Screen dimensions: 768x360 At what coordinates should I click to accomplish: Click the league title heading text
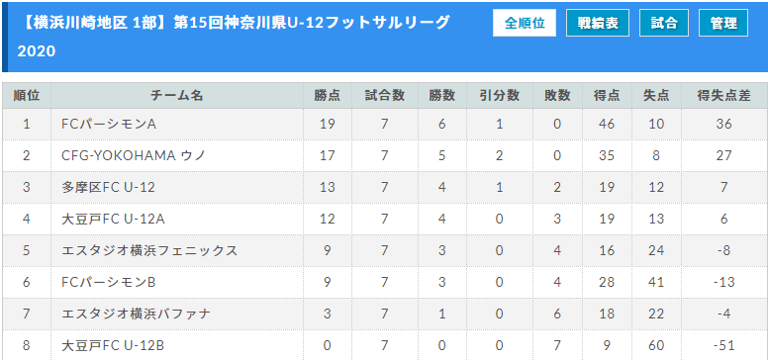(x=234, y=37)
